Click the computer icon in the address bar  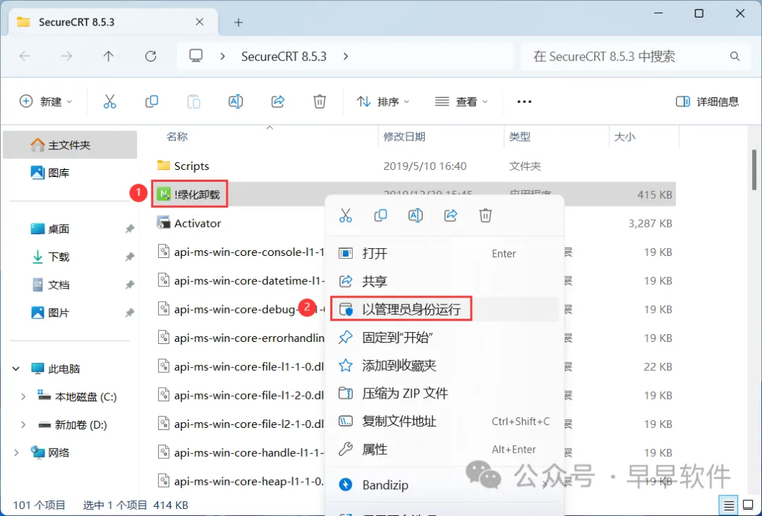pos(196,56)
